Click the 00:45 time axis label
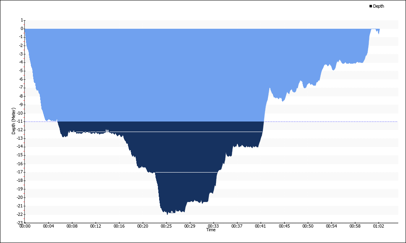 284,226
